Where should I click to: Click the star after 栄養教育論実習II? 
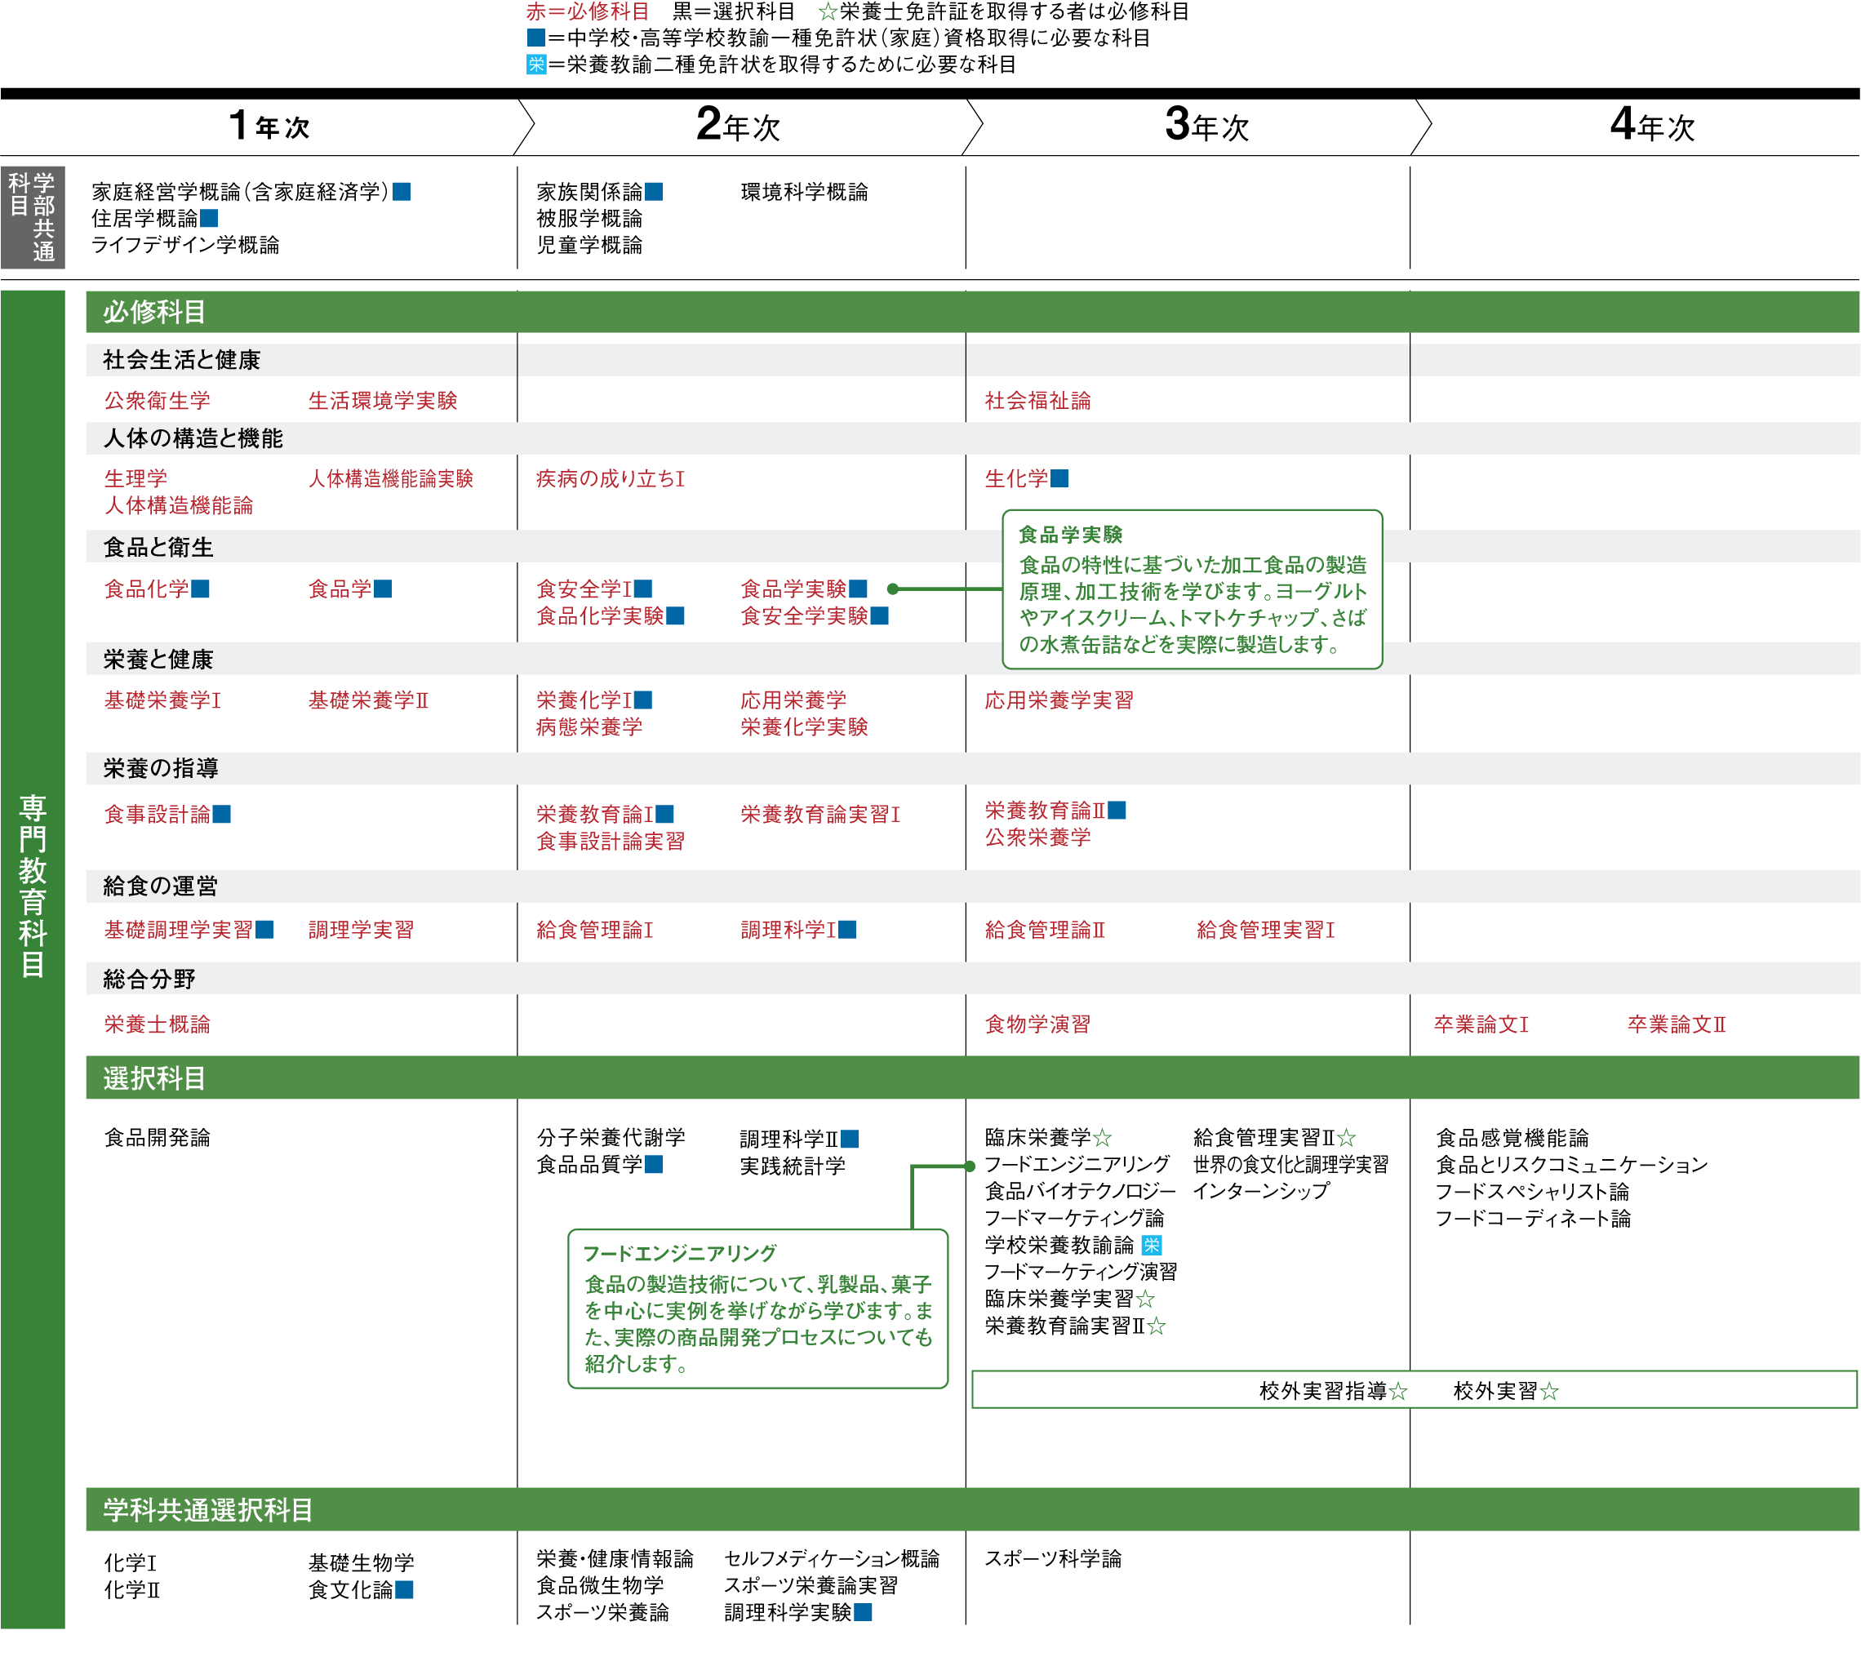pos(1157,1326)
